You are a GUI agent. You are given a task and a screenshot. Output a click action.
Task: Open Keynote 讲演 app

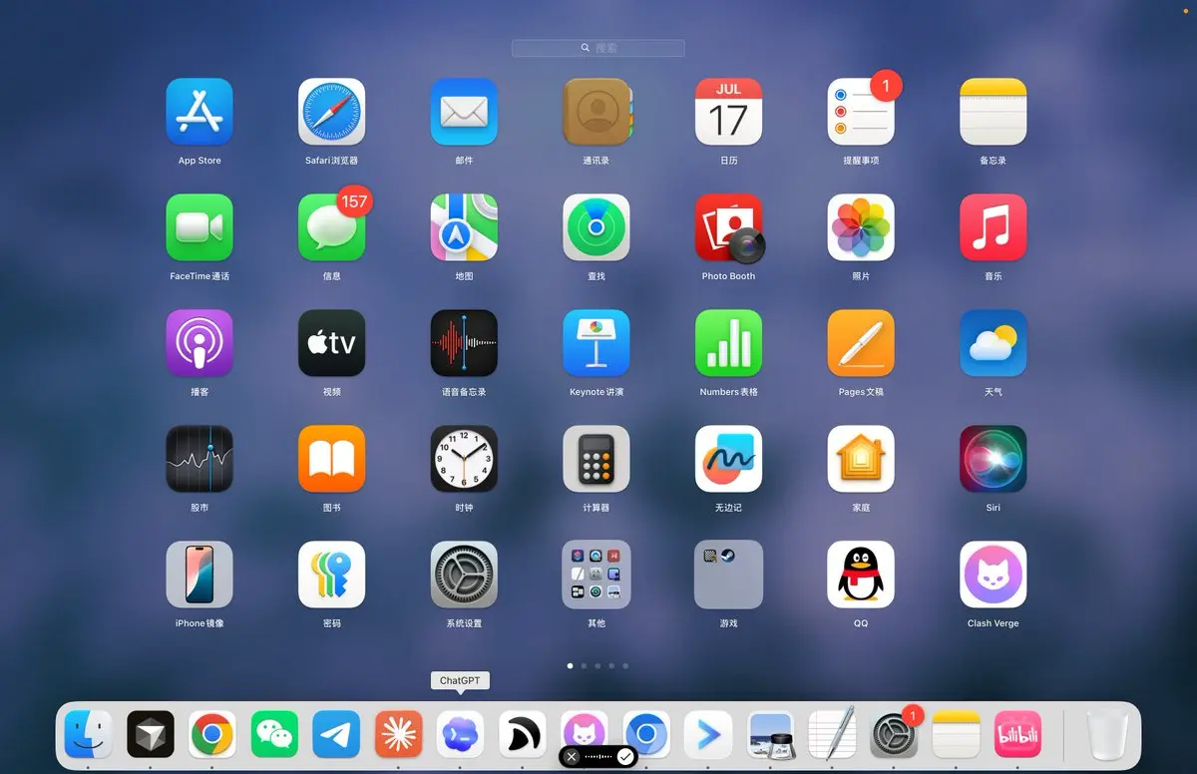pos(597,343)
